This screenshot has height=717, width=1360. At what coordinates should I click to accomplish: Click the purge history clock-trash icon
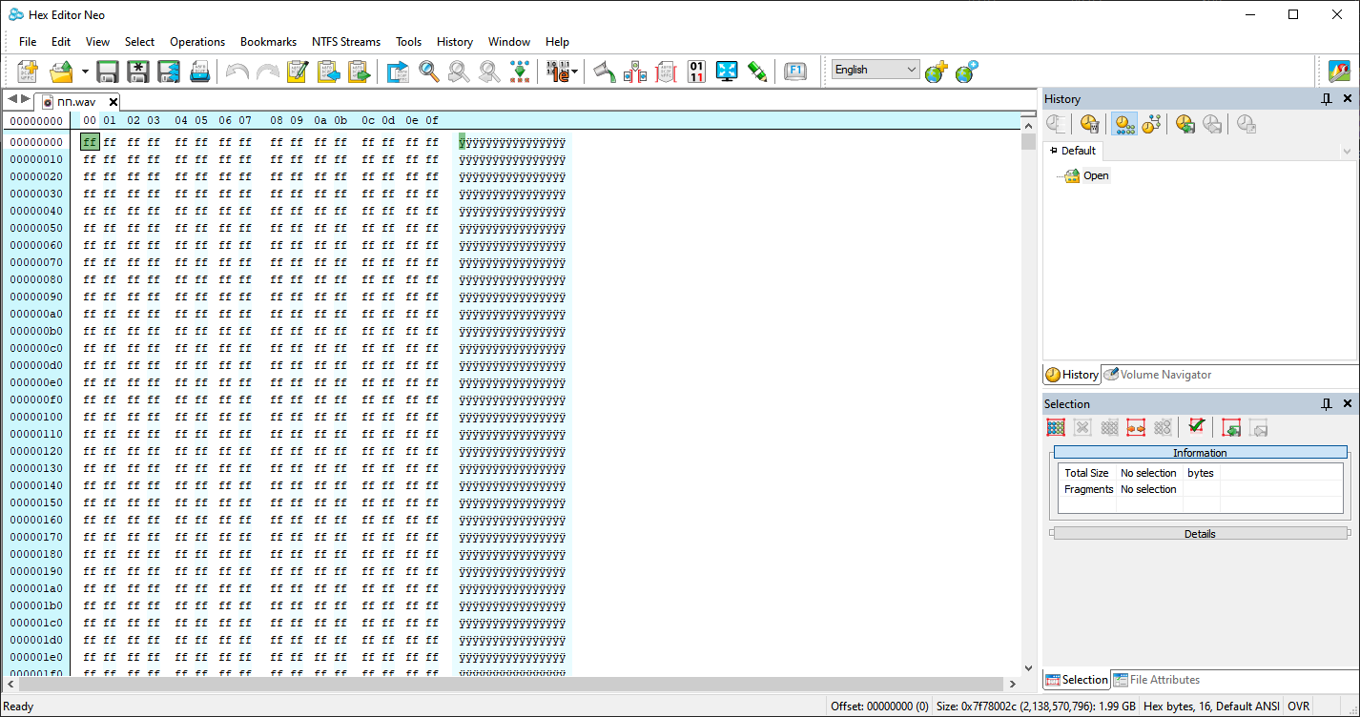(1090, 124)
